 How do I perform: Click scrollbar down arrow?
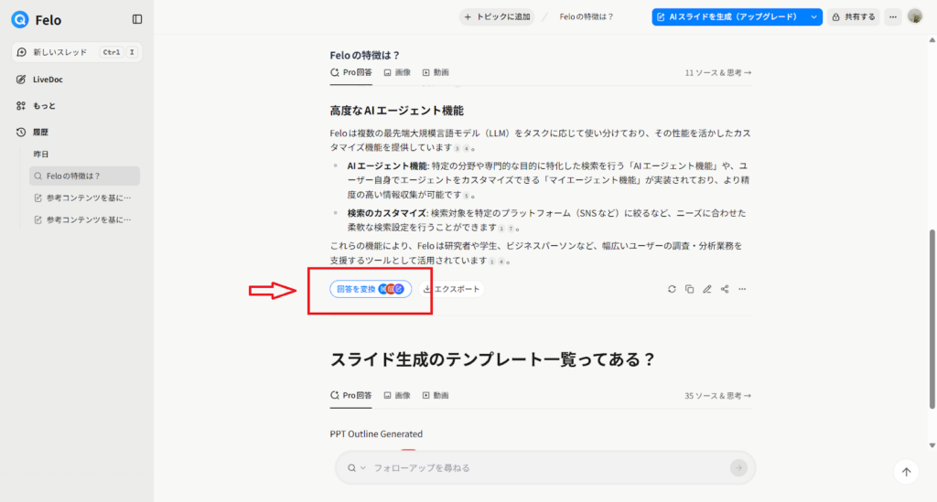(x=932, y=445)
